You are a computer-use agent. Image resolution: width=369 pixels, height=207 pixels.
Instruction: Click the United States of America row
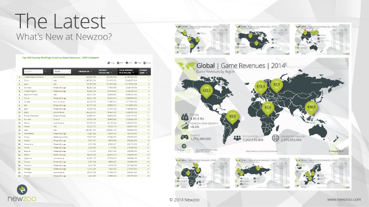84,77
